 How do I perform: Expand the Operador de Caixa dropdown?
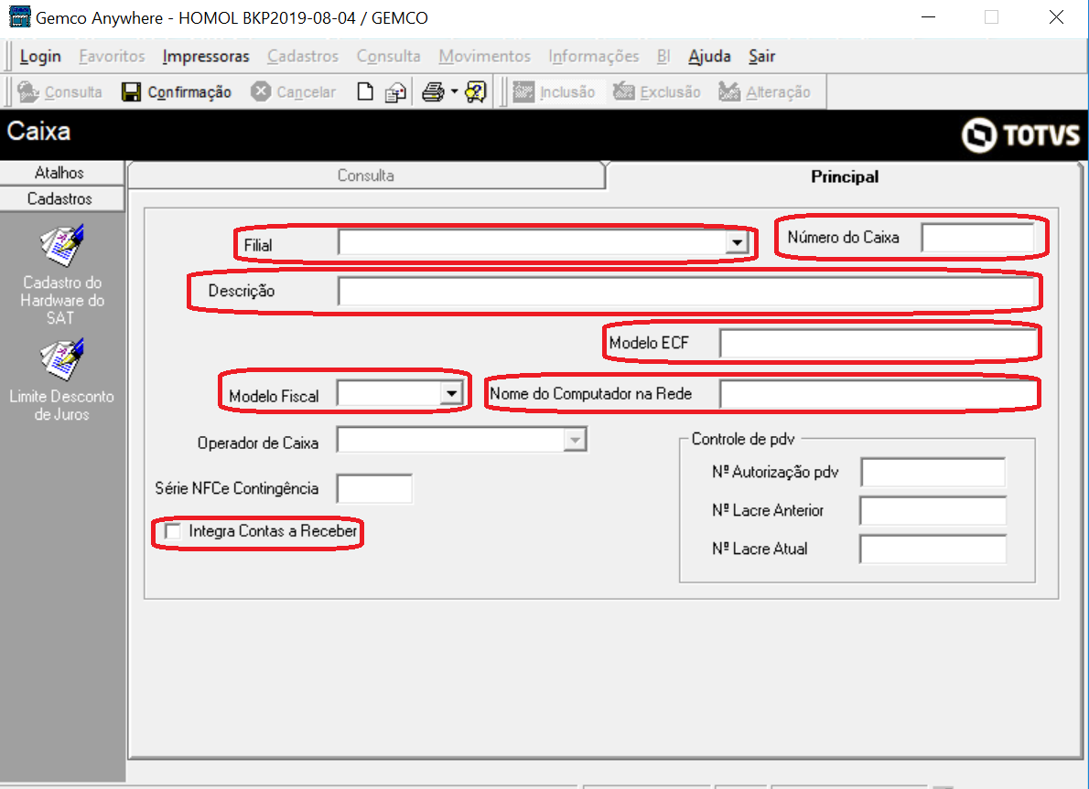tap(575, 440)
